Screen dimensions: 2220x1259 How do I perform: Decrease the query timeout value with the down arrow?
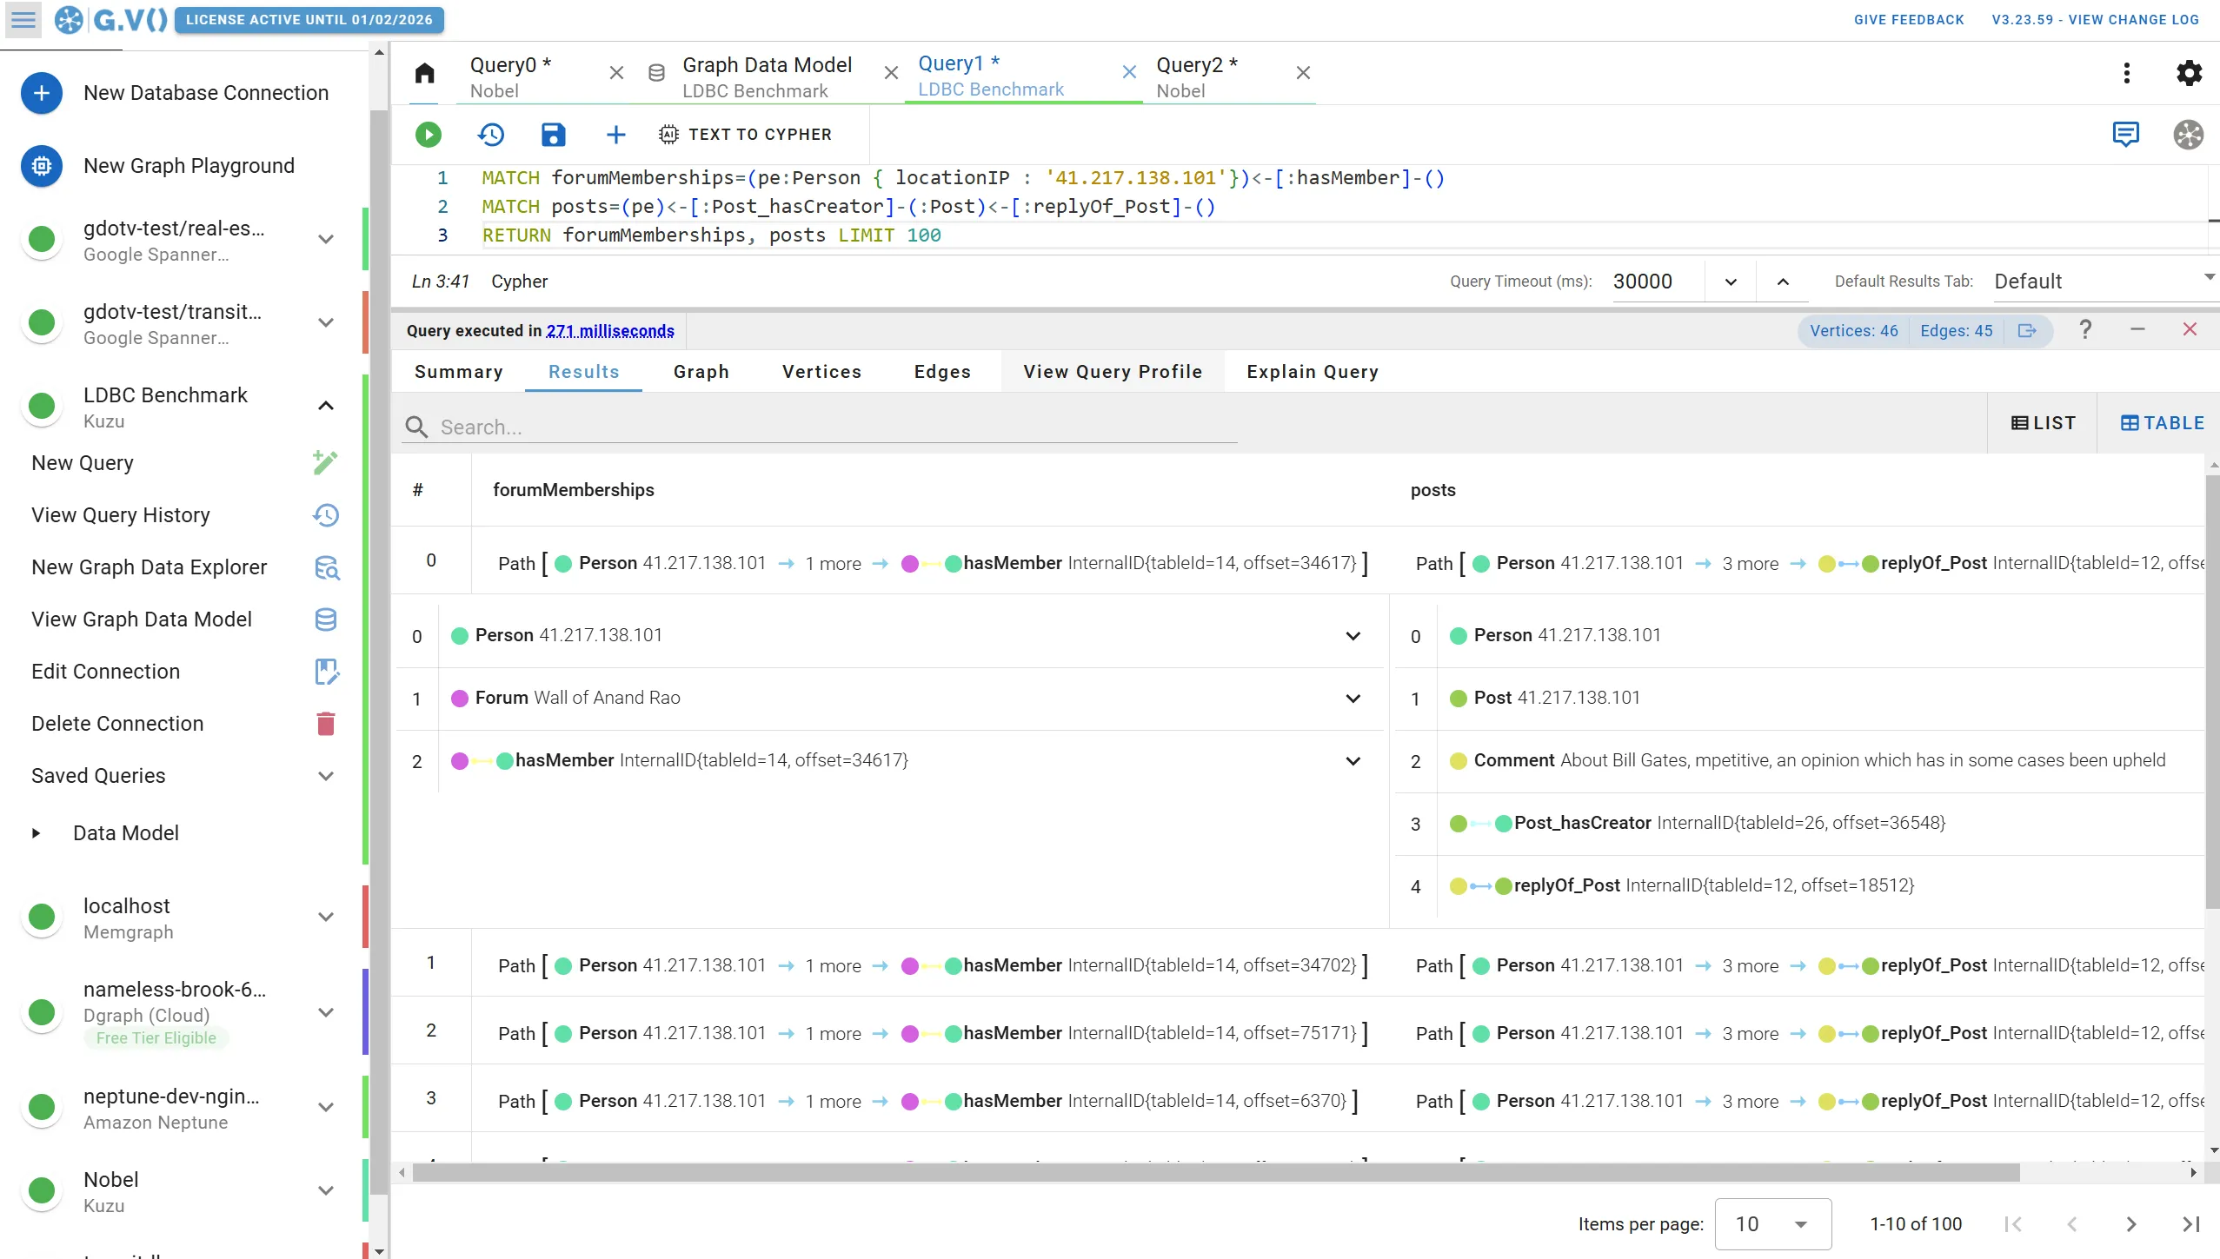coord(1731,282)
